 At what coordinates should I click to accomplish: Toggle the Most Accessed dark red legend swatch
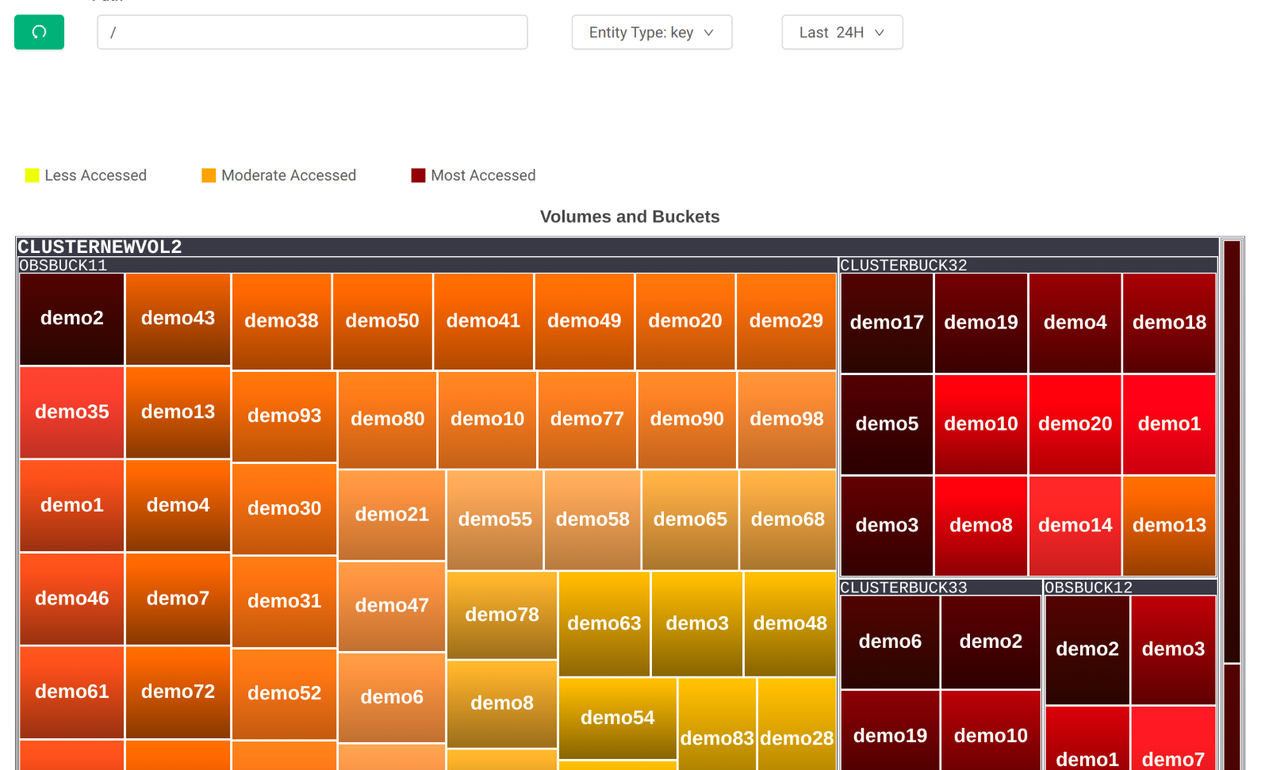point(418,175)
